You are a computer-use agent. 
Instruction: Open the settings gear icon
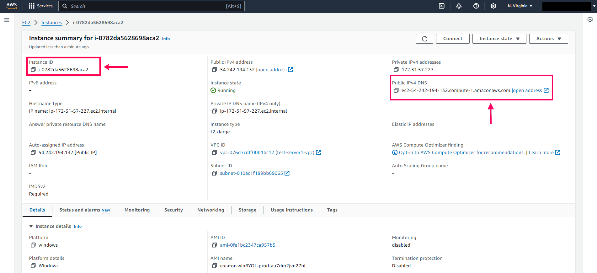coord(493,6)
